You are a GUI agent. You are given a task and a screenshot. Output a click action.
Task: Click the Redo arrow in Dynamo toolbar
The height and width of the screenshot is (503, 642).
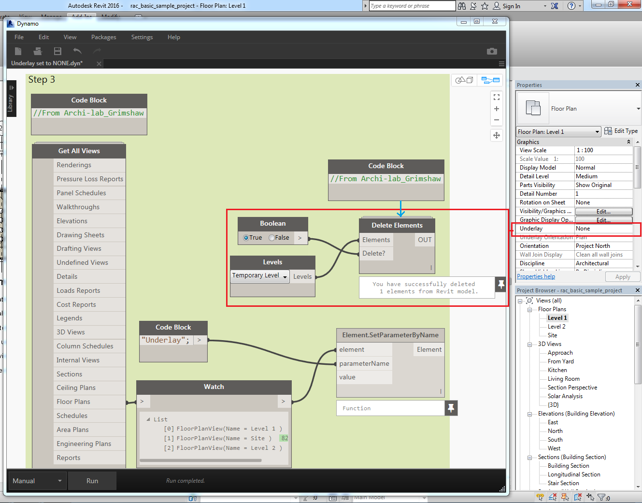click(97, 51)
